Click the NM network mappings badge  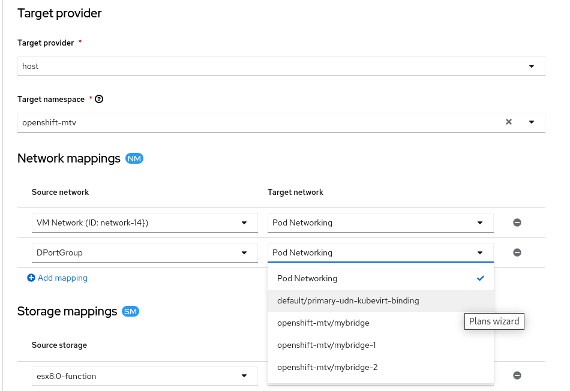[x=134, y=159]
